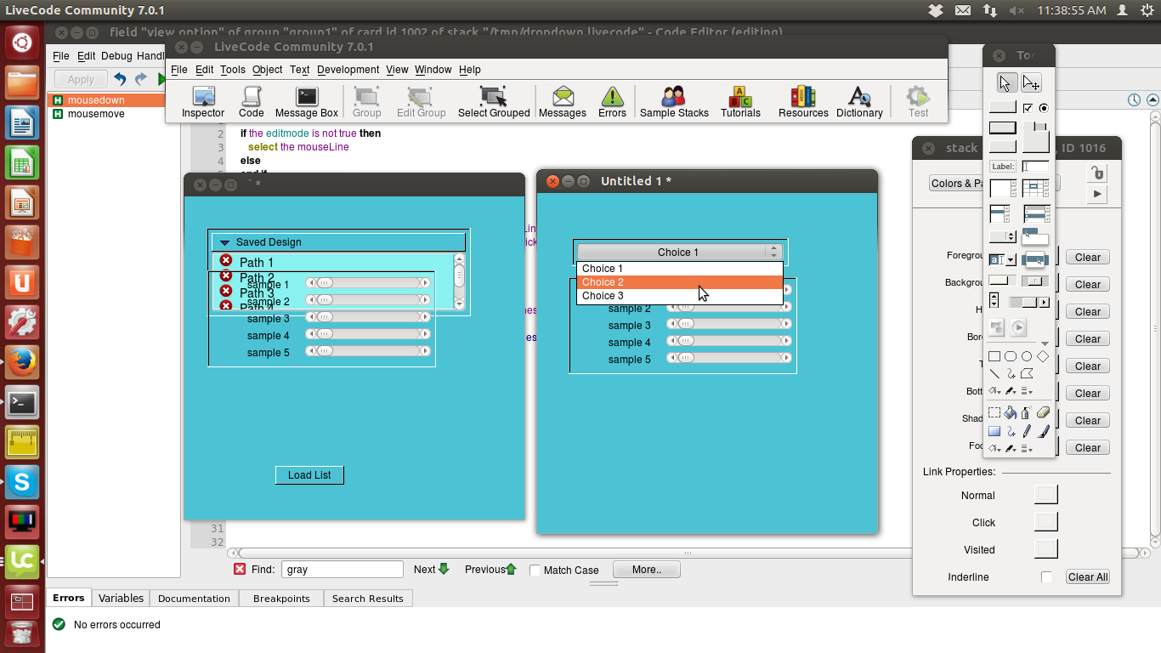Open the Errors toolbar item

[x=612, y=101]
